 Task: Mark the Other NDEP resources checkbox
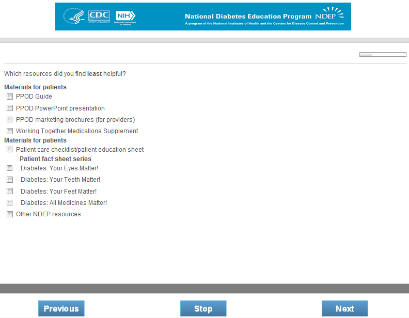10,214
